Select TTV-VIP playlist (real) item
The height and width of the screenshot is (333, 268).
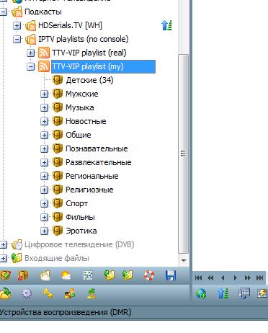coord(89,53)
